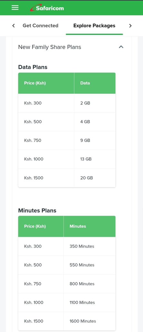Choose the 1100 Minutes plan

pyautogui.click(x=67, y=302)
